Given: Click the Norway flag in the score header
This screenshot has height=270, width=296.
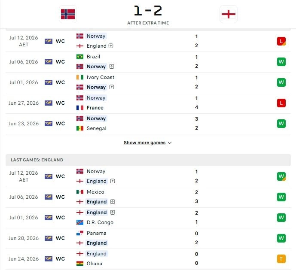Looking at the screenshot, I should (68, 14).
